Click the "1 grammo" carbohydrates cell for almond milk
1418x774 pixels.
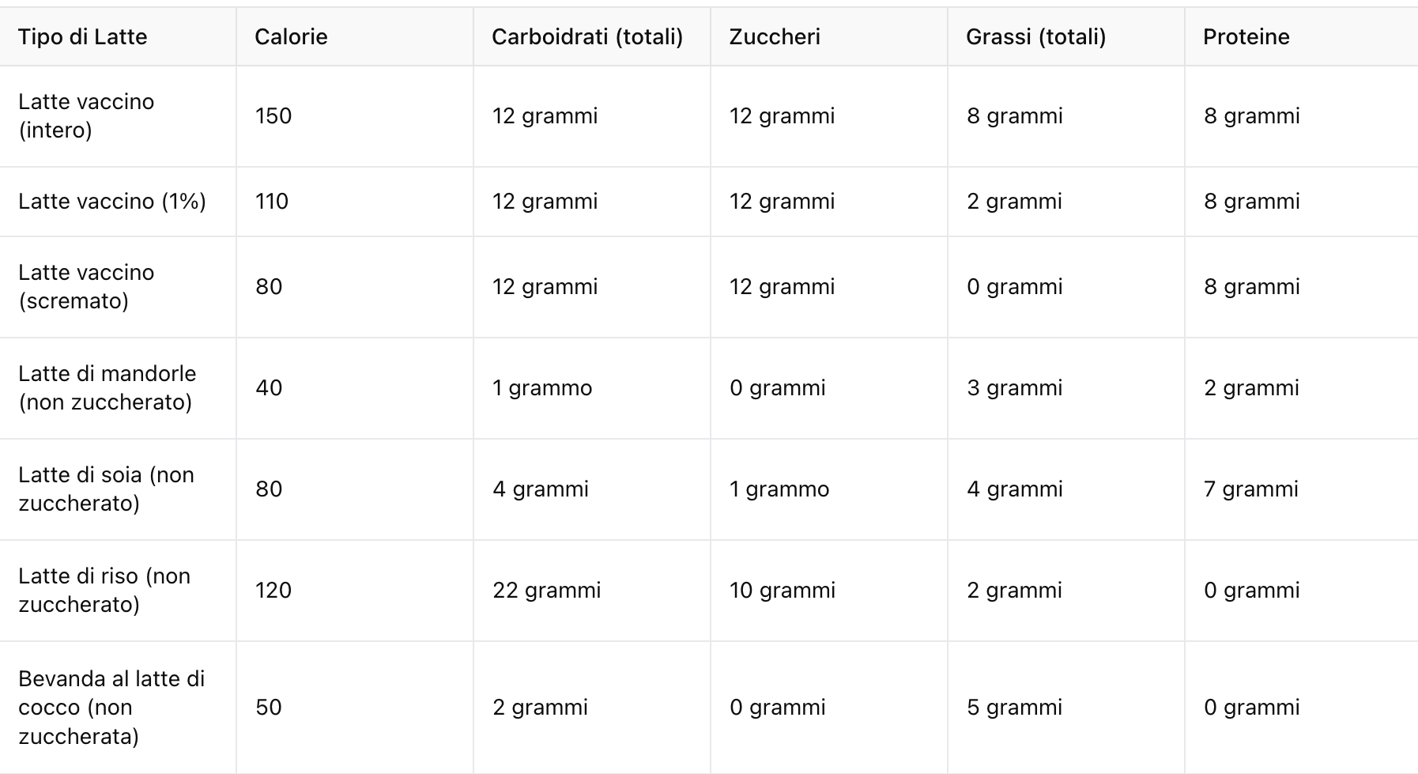tap(542, 388)
